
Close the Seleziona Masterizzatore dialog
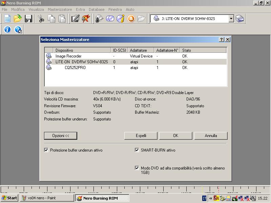(x=228, y=40)
